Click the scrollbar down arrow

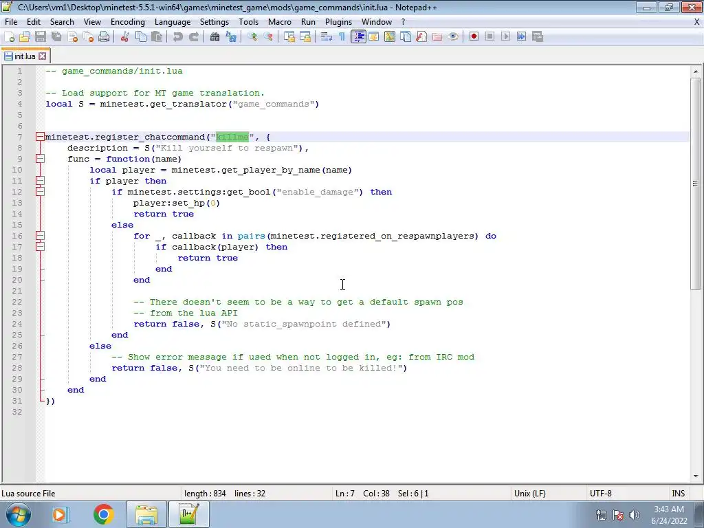(696, 476)
